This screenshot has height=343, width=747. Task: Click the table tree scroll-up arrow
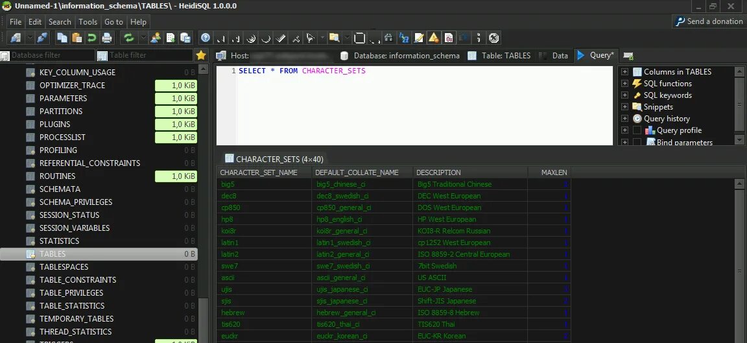coord(204,69)
